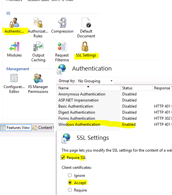Open the Default Document feature icon
The width and height of the screenshot is (172, 195).
(86, 23)
